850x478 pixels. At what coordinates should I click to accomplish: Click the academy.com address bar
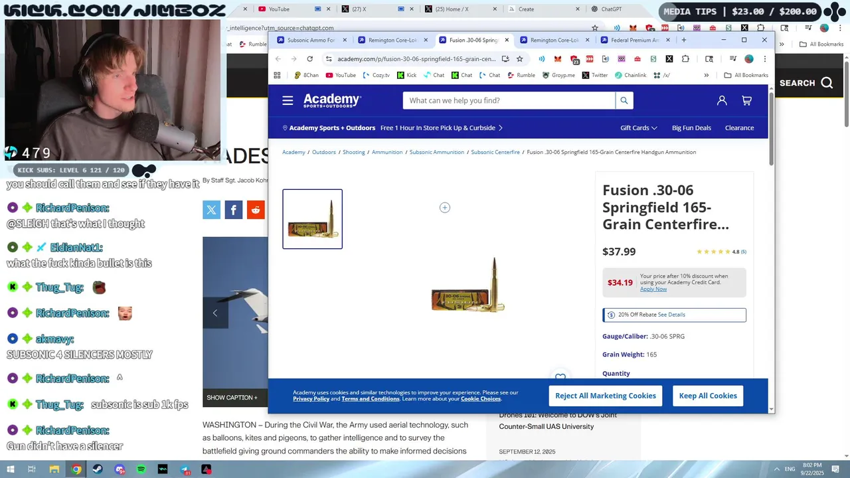coord(416,58)
